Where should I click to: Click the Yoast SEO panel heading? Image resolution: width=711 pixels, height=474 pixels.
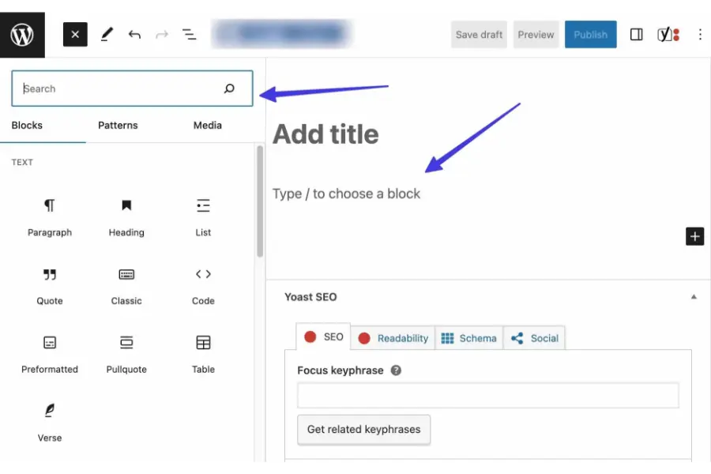click(x=310, y=297)
